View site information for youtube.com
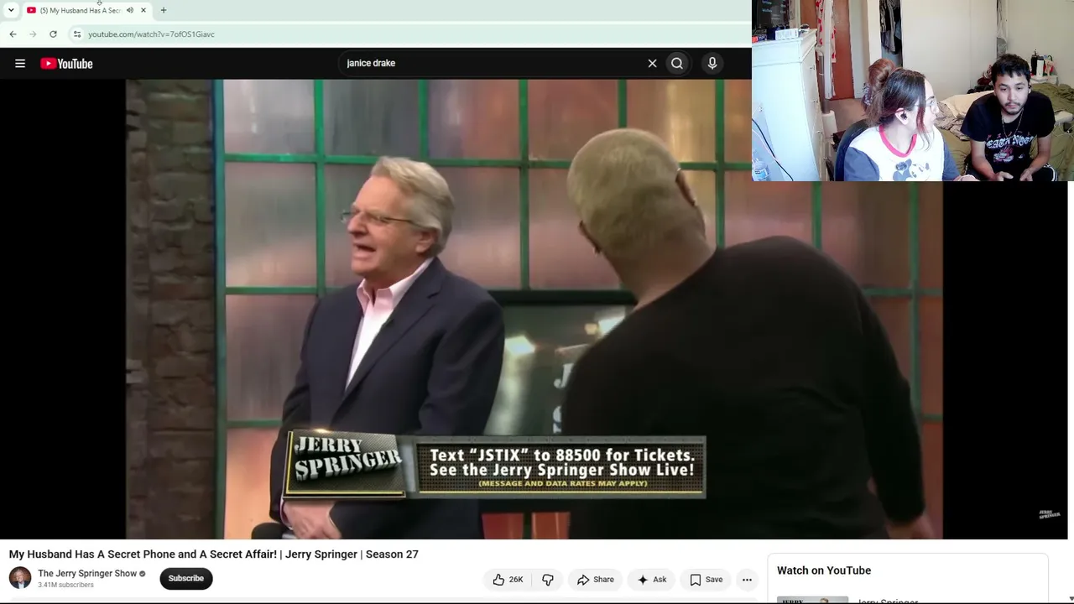Image resolution: width=1074 pixels, height=604 pixels. click(x=77, y=34)
